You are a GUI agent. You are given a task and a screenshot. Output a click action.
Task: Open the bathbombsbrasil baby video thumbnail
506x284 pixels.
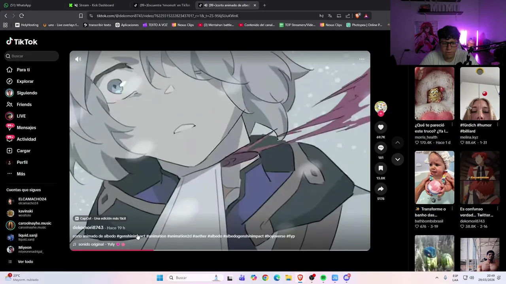click(434, 177)
